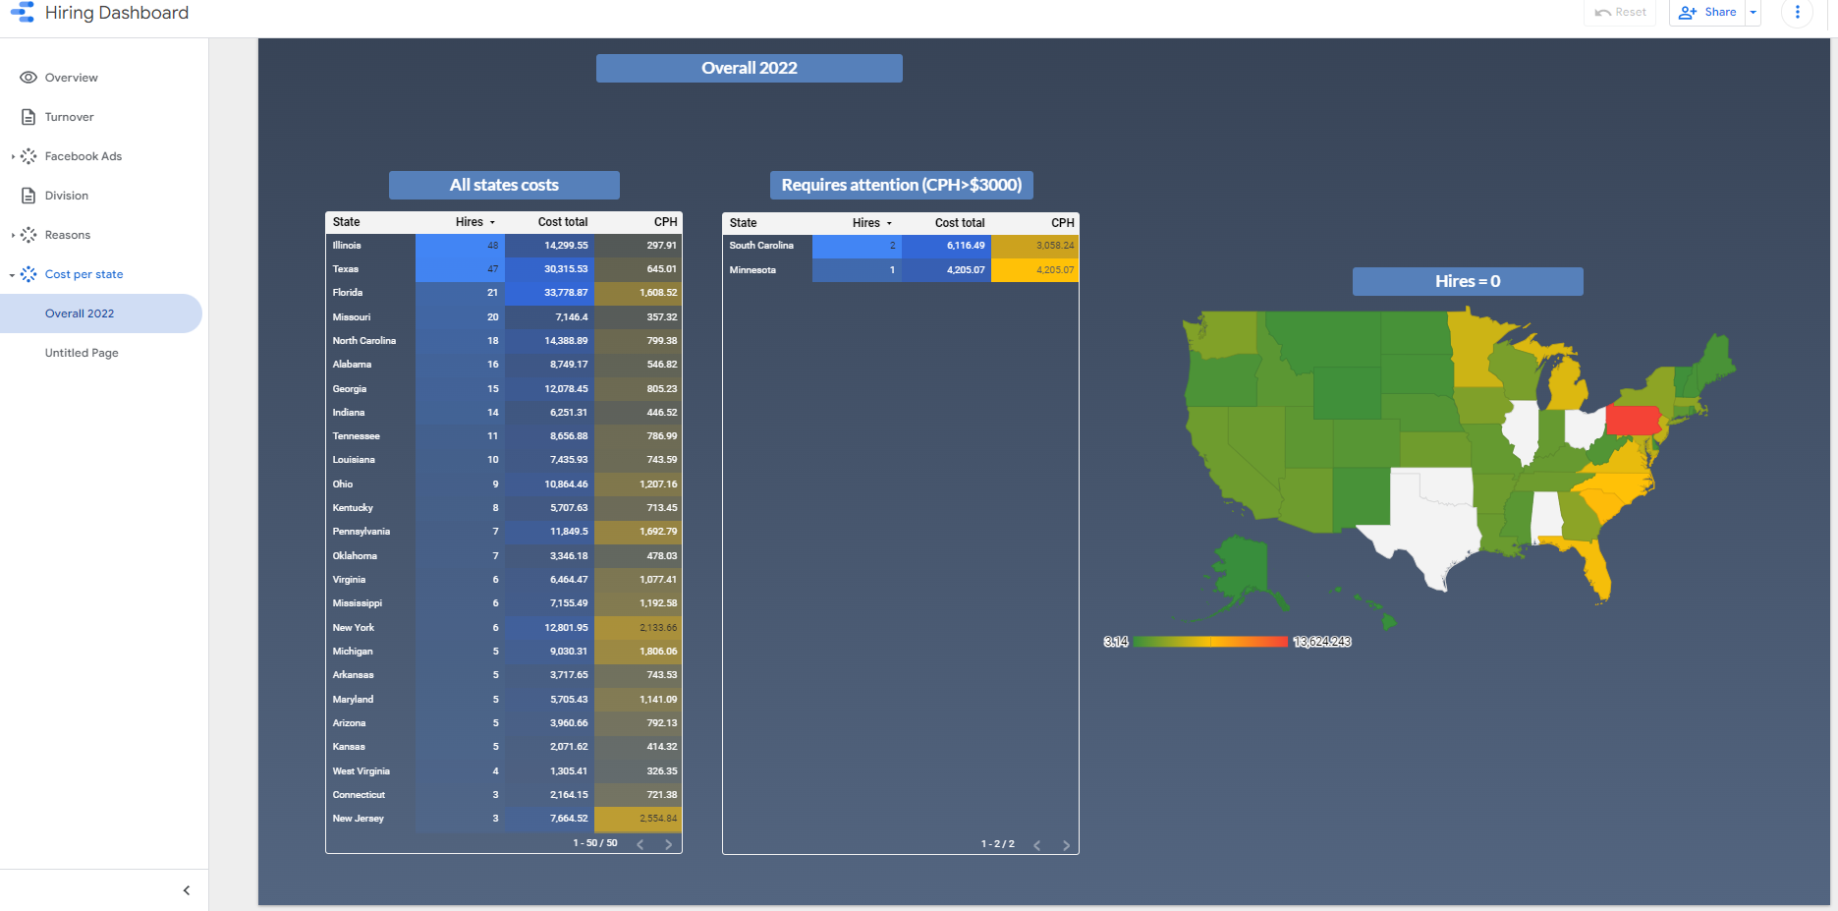Open the Untitled Page in sidebar
Screen dimensions: 1838x911
82,353
